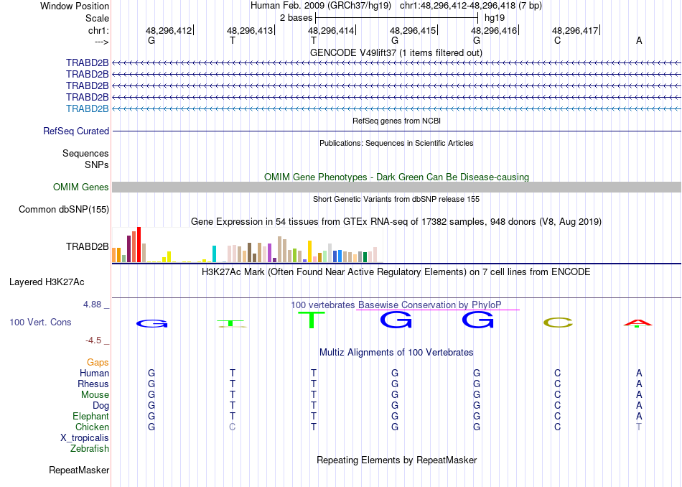The width and height of the screenshot is (682, 487).
Task: Click the purple bar in GTEx chart
Action: click(x=270, y=253)
